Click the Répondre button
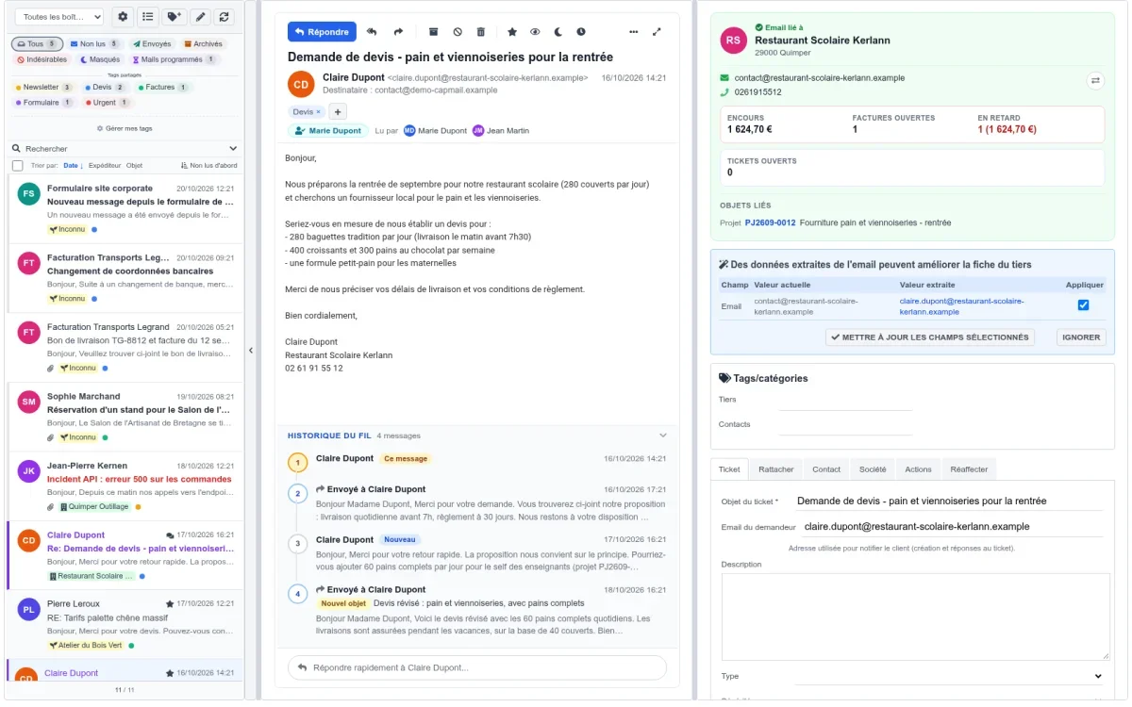 [x=322, y=32]
